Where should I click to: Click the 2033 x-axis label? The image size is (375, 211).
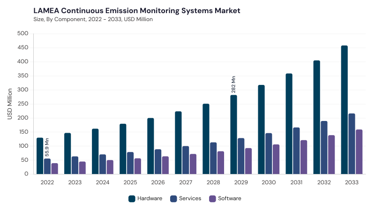(352, 182)
